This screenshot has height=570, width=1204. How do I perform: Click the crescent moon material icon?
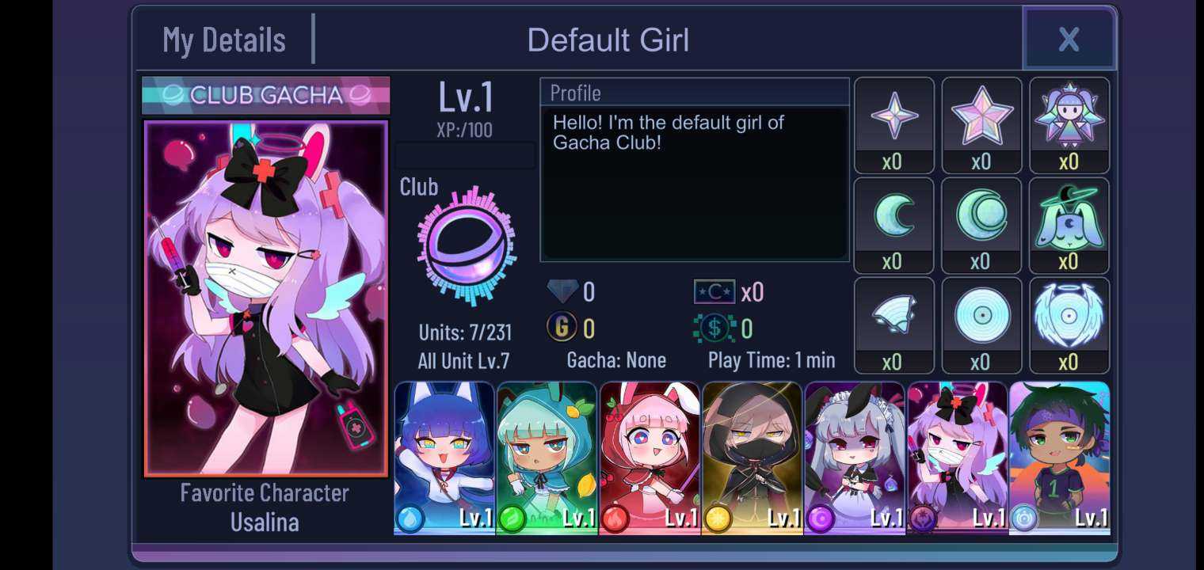pyautogui.click(x=893, y=215)
